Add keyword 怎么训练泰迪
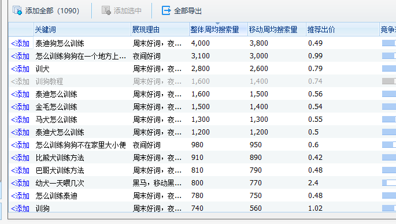Image resolution: width=396 pixels, height=224 pixels. pyautogui.click(x=20, y=196)
